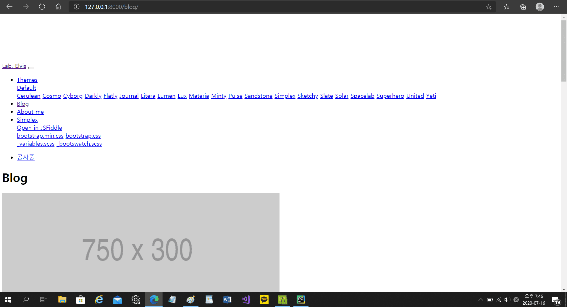This screenshot has width=567, height=307.
Task: Select the Pulse theme
Action: tap(235, 96)
